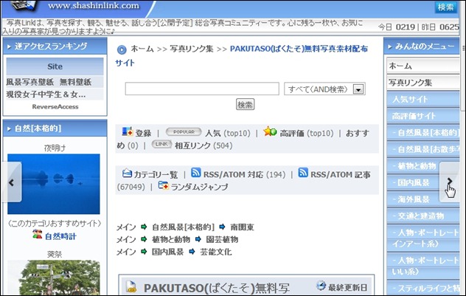466x296 pixels.
Task: Click the 夜明け blue lake thumbnail
Action: point(54,184)
